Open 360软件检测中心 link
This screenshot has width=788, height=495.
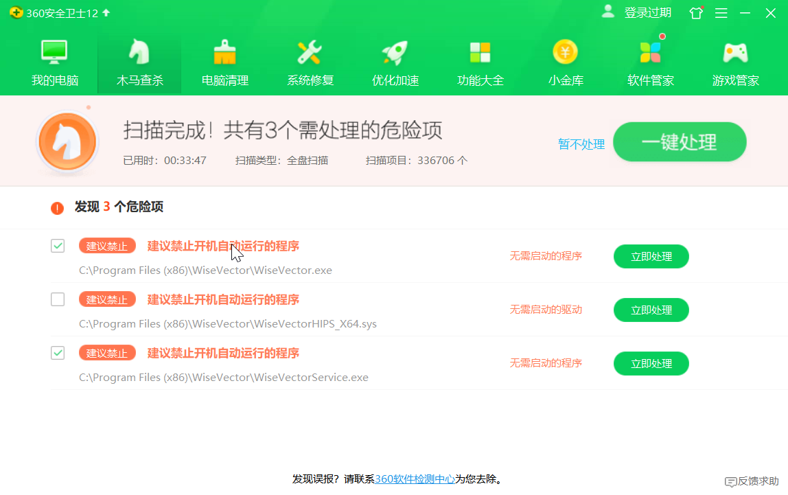[x=415, y=479]
